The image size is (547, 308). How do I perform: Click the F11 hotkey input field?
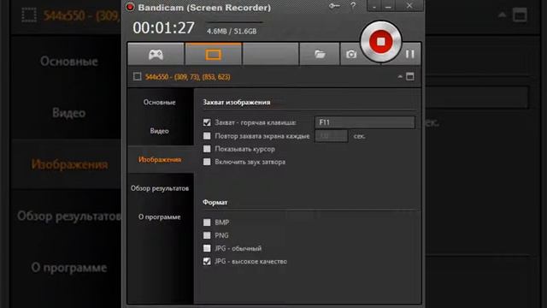[365, 122]
